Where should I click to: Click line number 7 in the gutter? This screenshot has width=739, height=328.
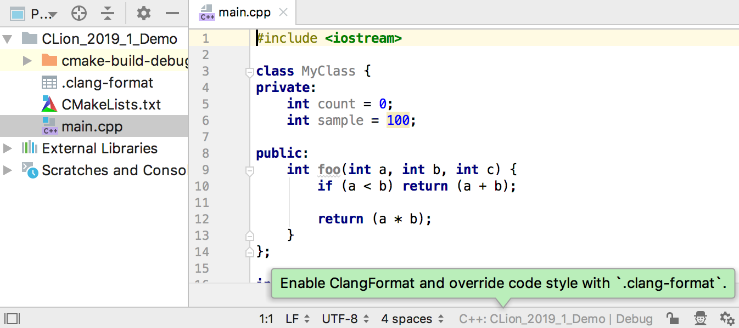click(x=205, y=137)
